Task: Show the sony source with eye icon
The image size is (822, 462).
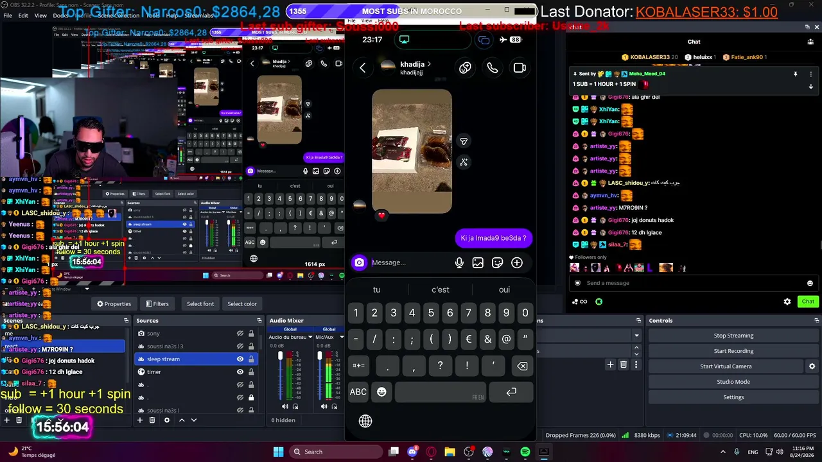Action: pos(240,334)
